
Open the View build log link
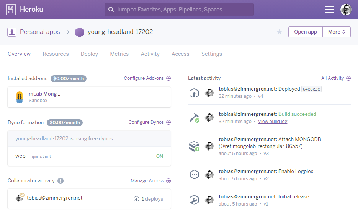[273, 122]
